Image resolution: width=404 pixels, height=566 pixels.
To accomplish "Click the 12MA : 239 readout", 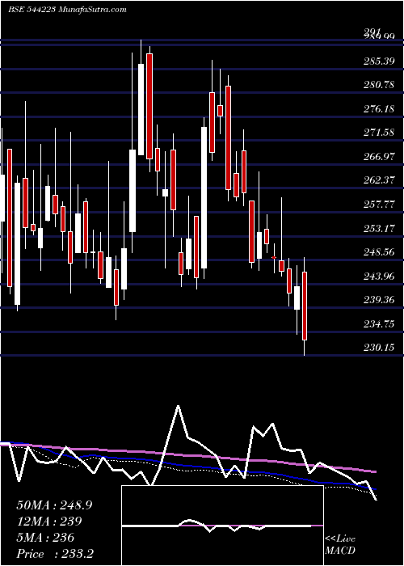I will coord(48,522).
